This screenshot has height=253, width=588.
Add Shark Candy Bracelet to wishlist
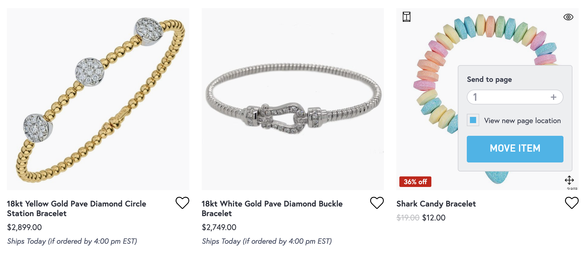coord(572,203)
